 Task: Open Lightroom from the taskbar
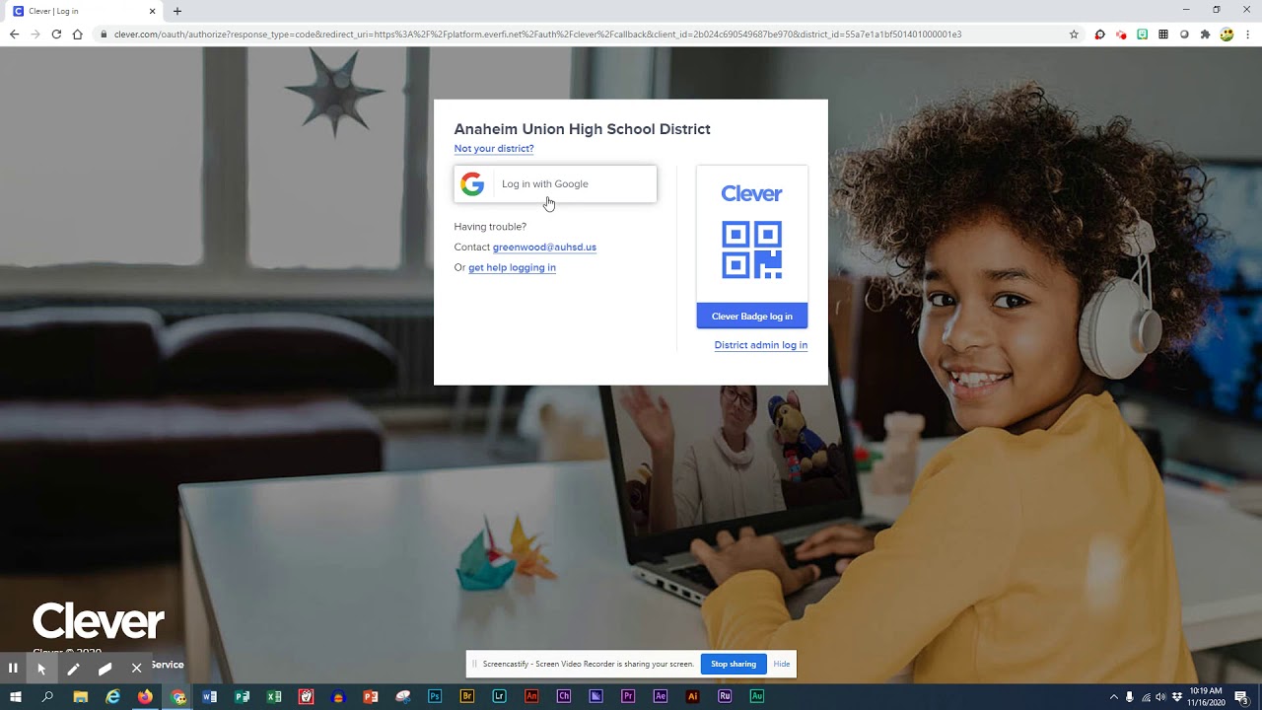coord(499,696)
